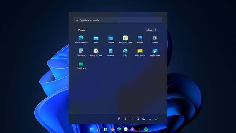Open Alarms & Clock

click(96, 52)
